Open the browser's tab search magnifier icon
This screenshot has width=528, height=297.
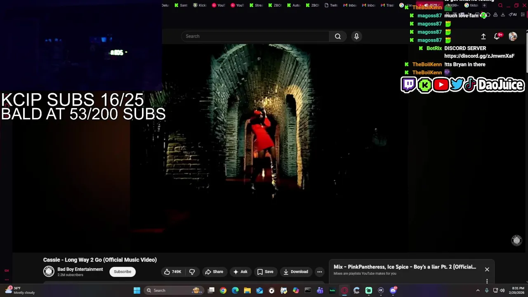500,5
